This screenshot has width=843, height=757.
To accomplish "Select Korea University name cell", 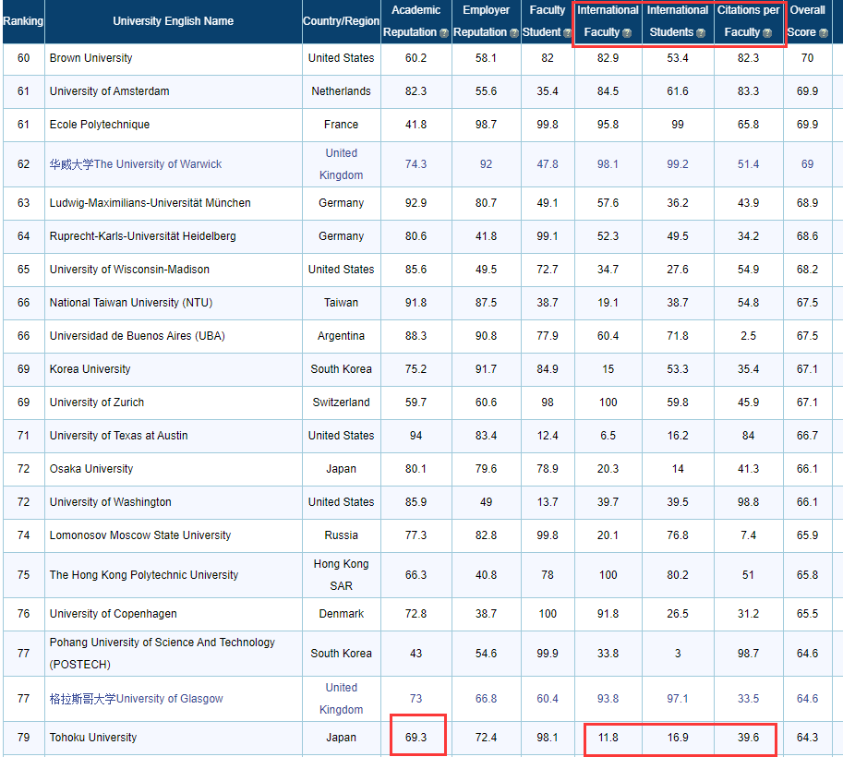I will [x=173, y=369].
